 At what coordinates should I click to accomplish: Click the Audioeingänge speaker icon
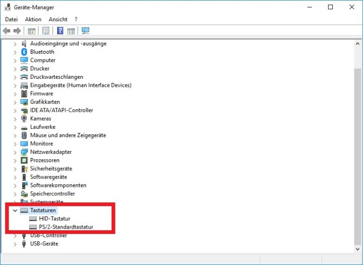pos(24,43)
